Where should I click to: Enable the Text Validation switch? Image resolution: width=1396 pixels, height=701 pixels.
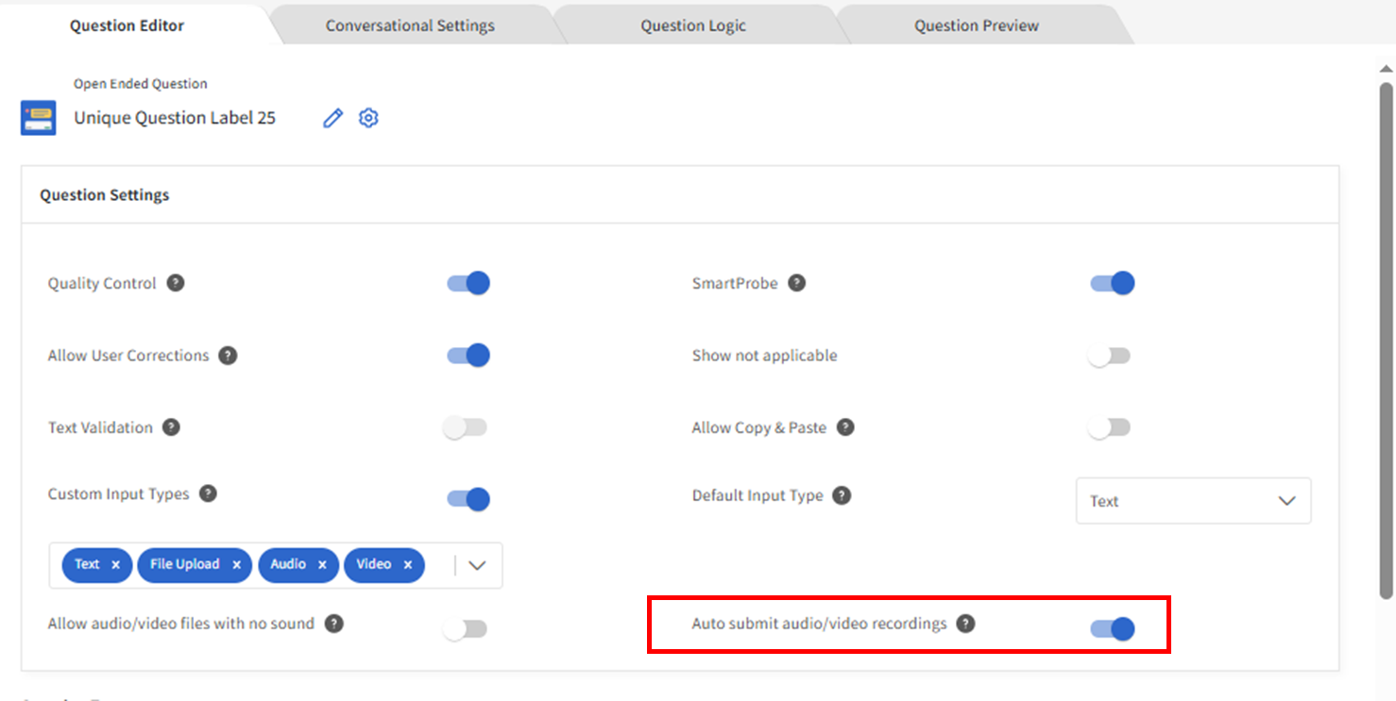465,427
